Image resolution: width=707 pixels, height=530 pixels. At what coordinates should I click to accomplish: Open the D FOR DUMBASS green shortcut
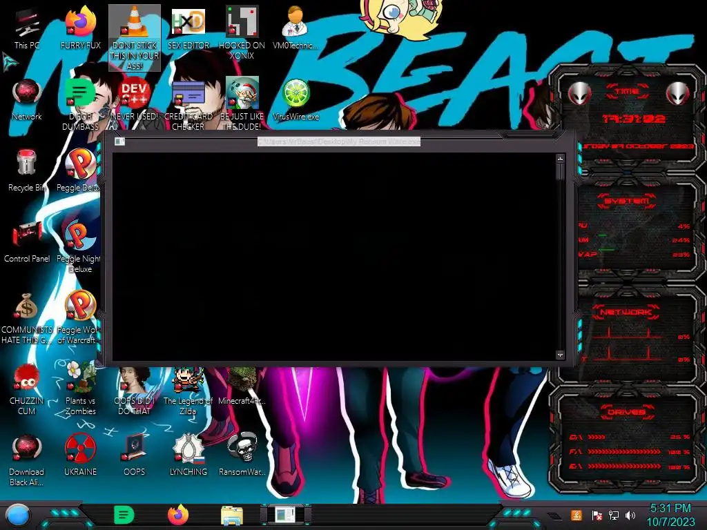80,104
